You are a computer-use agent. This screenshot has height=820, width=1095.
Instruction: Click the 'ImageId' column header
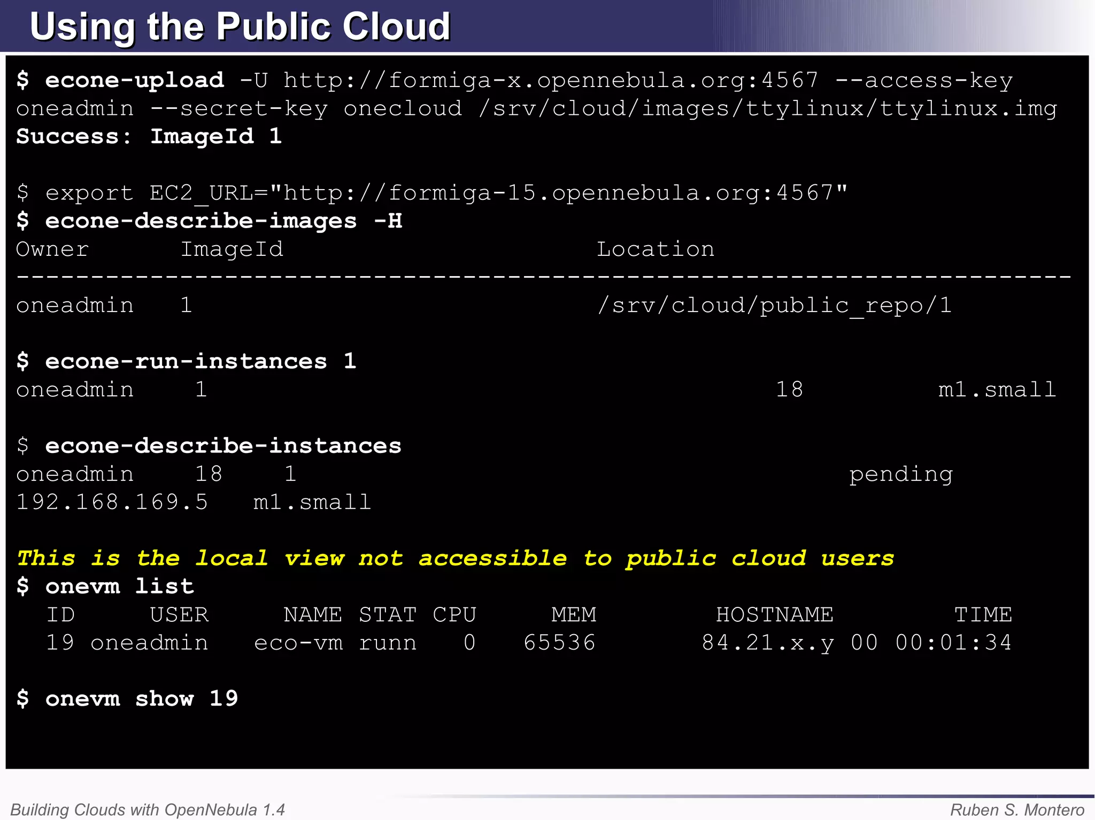[x=232, y=249]
